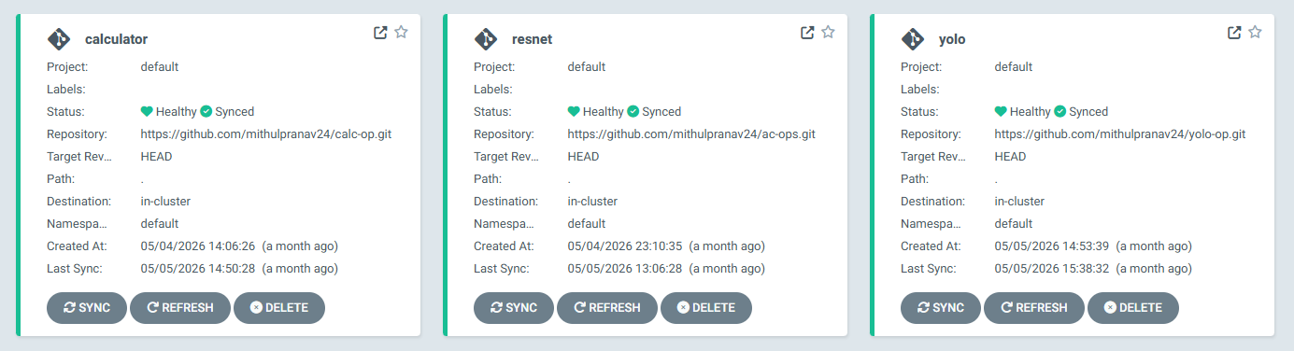Sync the resnet application
This screenshot has width=1294, height=351.
514,308
